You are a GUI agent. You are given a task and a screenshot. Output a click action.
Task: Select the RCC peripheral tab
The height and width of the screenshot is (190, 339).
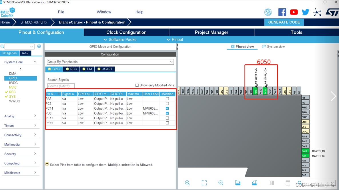[71, 69]
